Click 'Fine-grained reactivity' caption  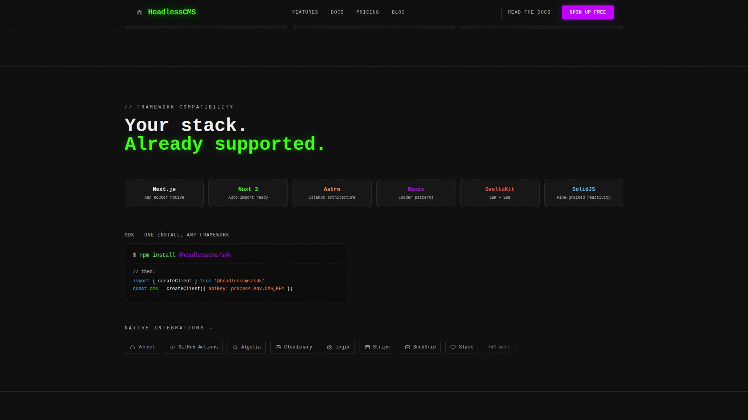[x=584, y=198]
